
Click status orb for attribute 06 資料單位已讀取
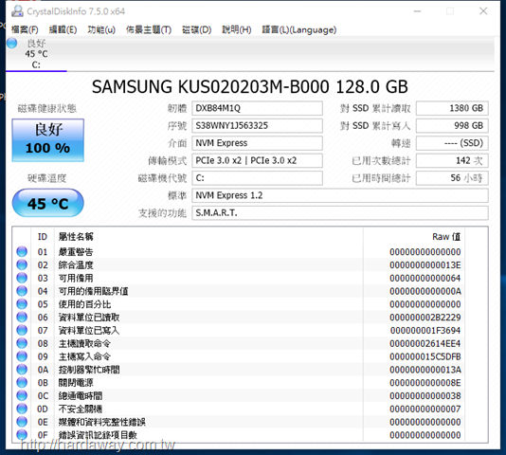(x=22, y=318)
